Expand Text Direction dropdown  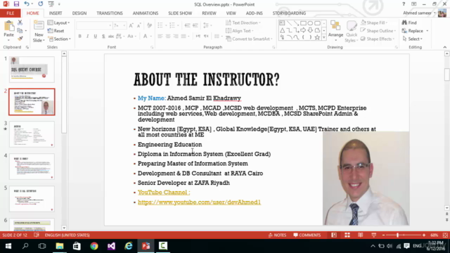243,22
